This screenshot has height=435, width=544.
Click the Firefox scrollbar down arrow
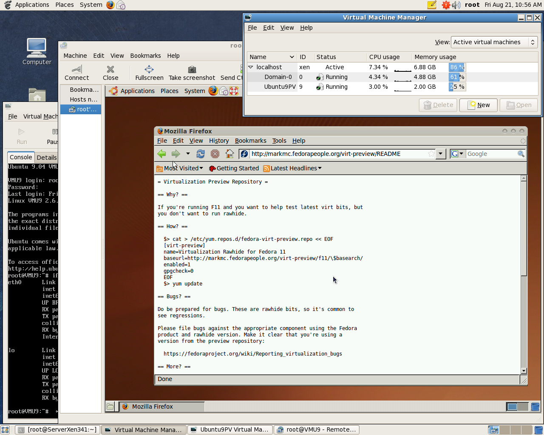pyautogui.click(x=524, y=371)
